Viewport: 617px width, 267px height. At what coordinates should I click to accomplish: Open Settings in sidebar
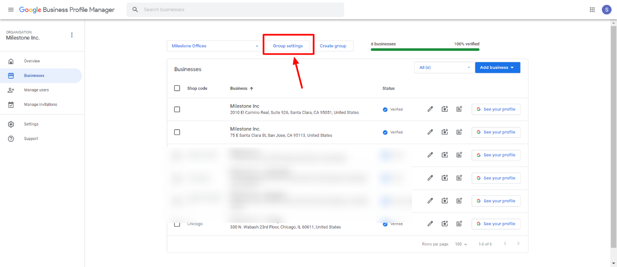(x=41, y=124)
